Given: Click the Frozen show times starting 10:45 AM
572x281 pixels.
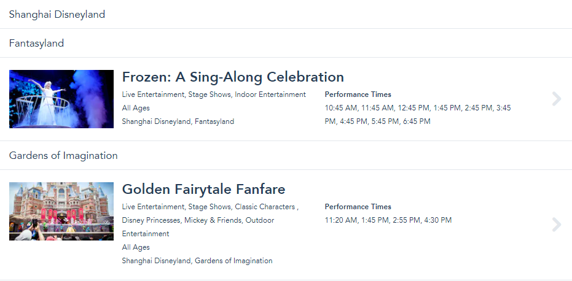Looking at the screenshot, I should tap(417, 115).
